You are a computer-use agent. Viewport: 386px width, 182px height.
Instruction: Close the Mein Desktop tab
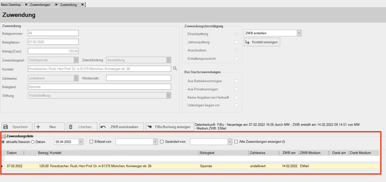tap(26, 4)
